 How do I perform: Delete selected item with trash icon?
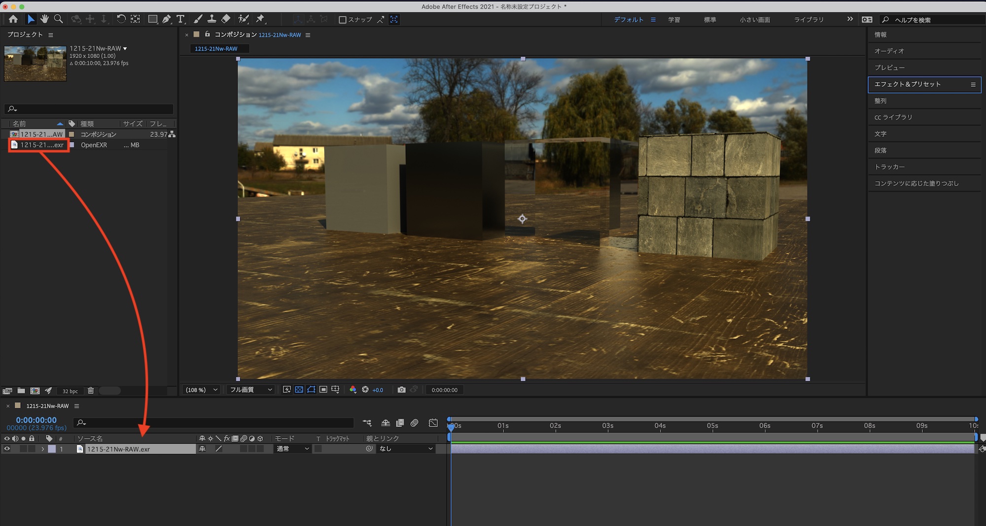point(91,391)
